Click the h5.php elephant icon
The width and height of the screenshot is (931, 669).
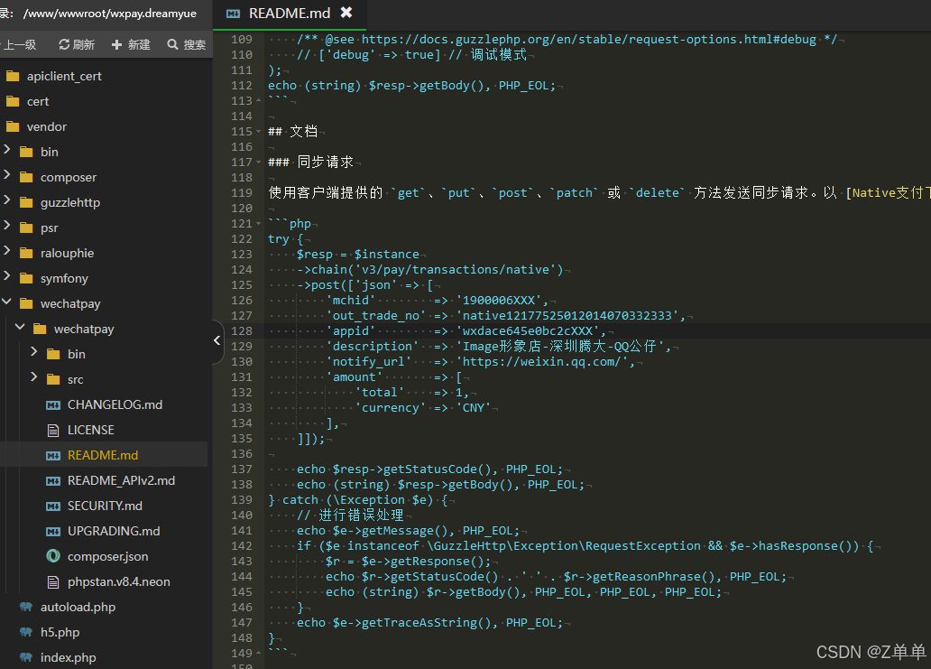(x=26, y=632)
